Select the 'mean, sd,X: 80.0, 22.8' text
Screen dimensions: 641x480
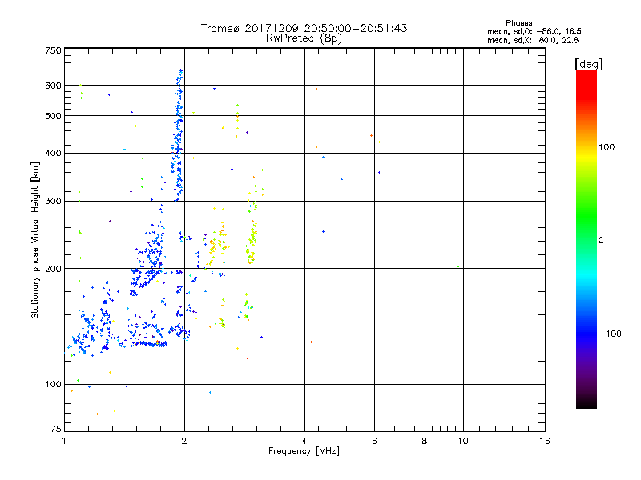coord(533,40)
